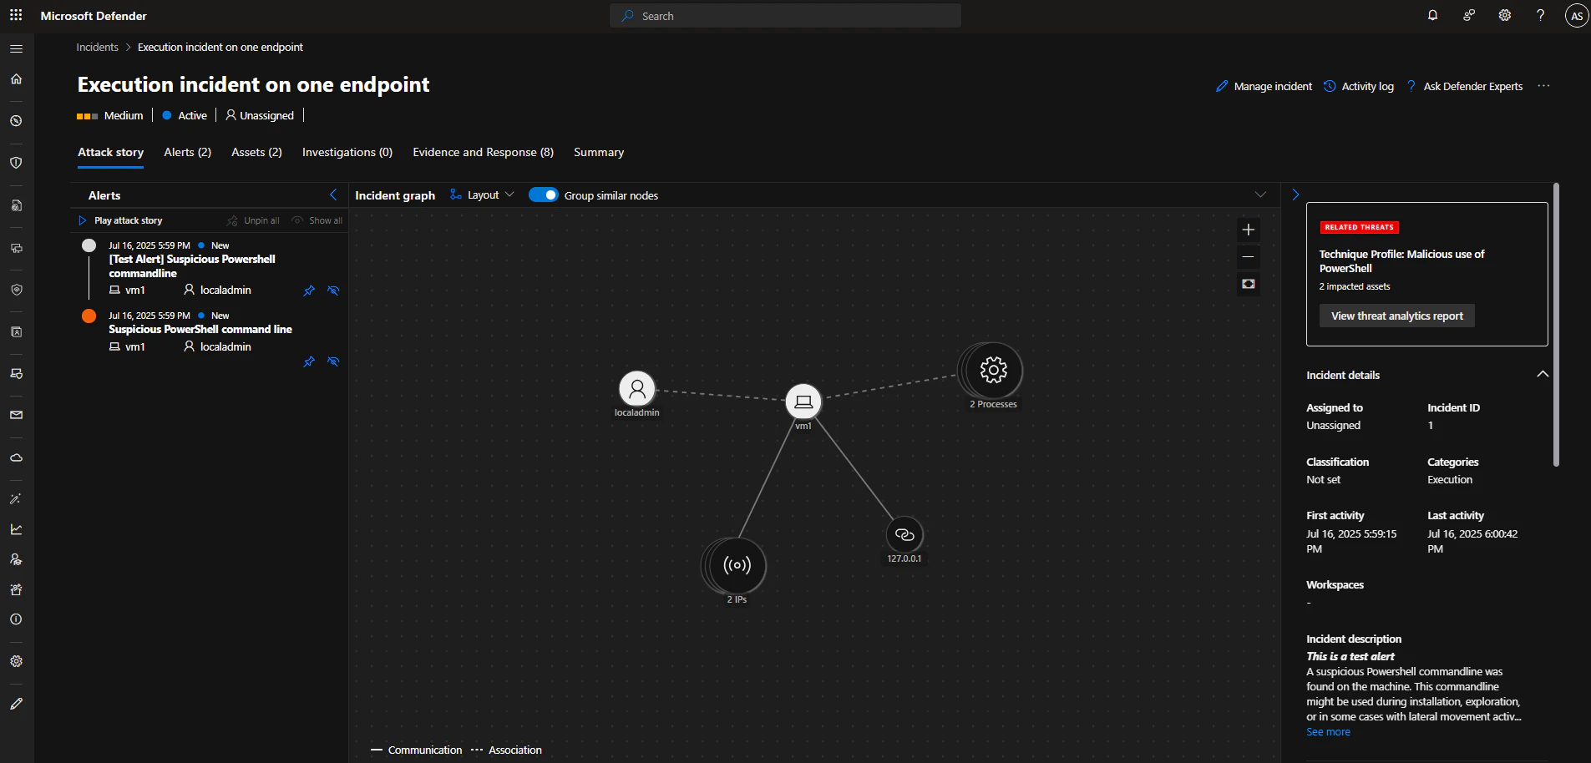Screen dimensions: 1591x763
Task: Open the community icon in top bar
Action: (1469, 15)
